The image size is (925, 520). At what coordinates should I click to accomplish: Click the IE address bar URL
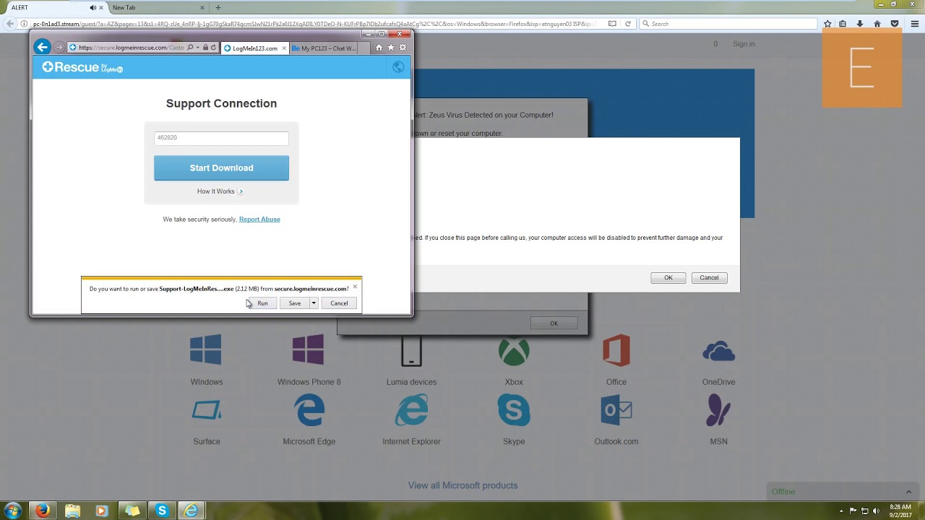(131, 48)
